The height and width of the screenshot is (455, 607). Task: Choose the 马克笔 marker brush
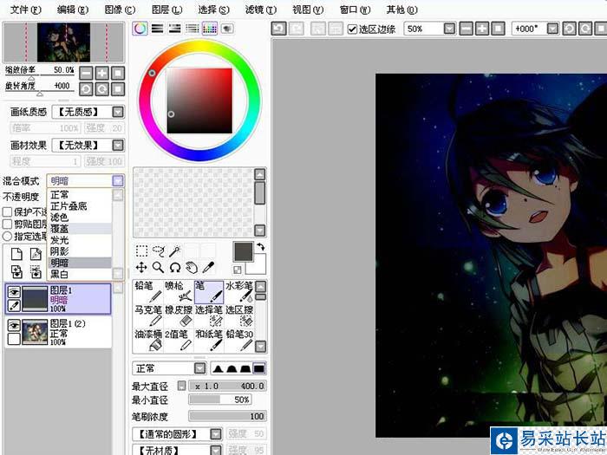[x=148, y=315]
